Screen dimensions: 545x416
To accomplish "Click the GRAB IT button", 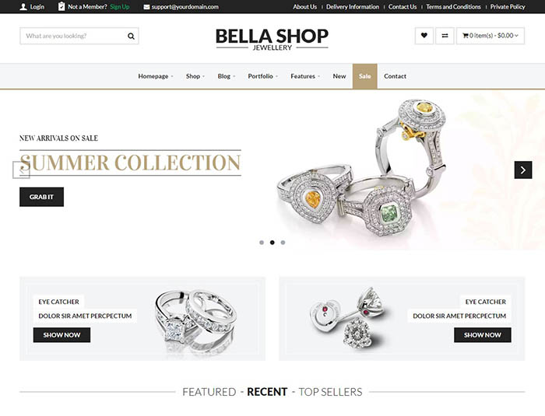I will 41,197.
